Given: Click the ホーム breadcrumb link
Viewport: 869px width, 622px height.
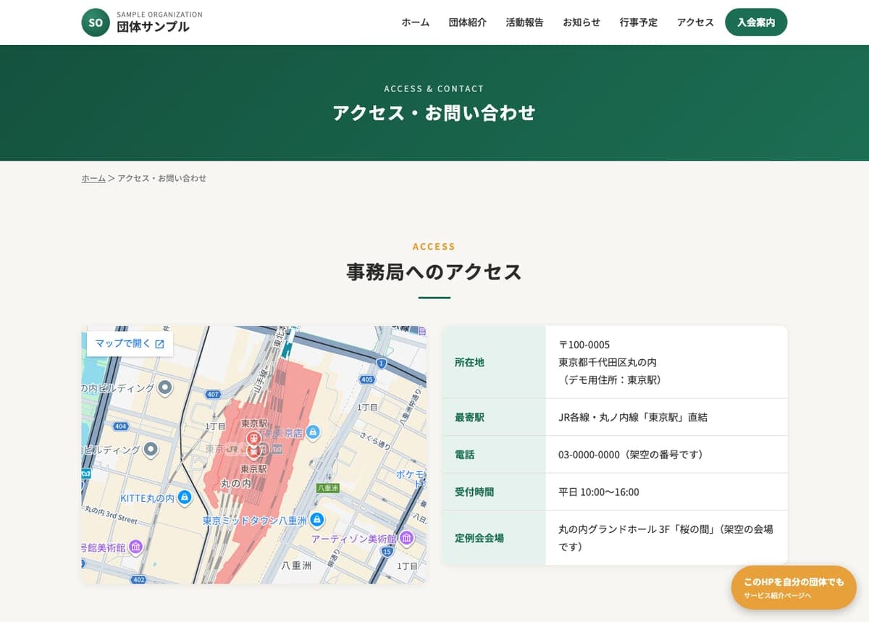Looking at the screenshot, I should point(93,178).
